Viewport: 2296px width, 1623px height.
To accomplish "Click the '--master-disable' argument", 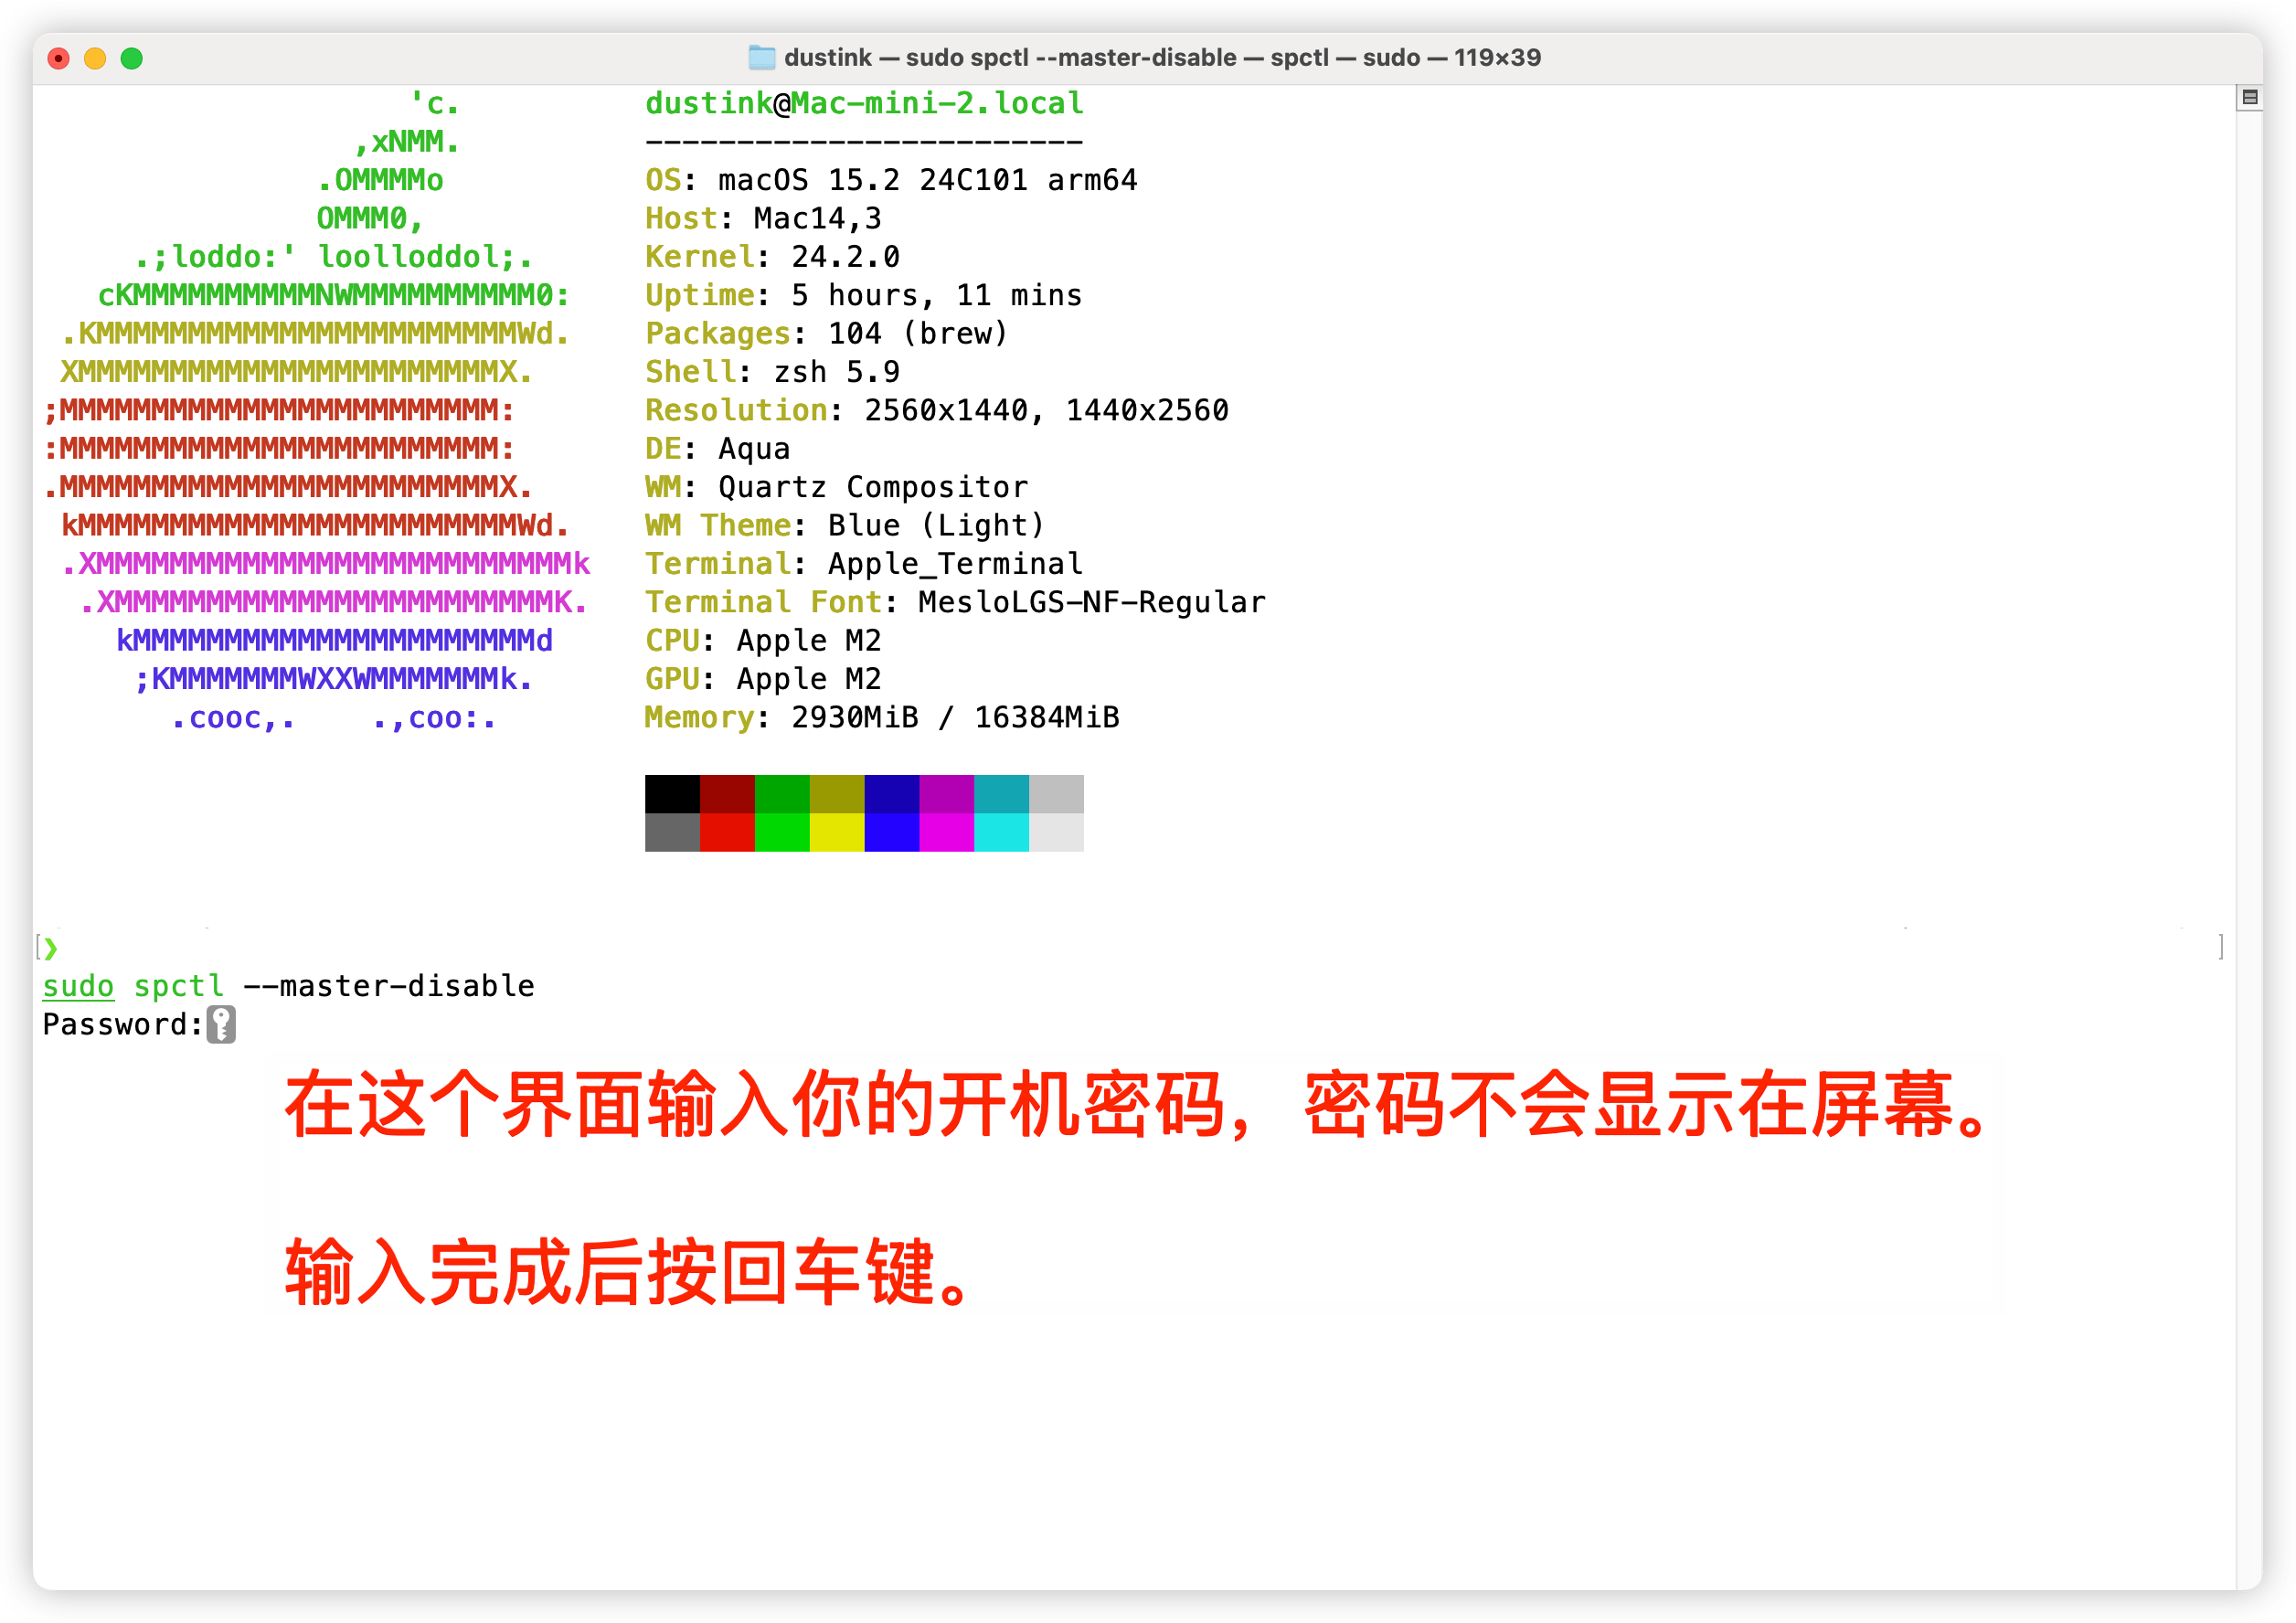I will coord(389,986).
